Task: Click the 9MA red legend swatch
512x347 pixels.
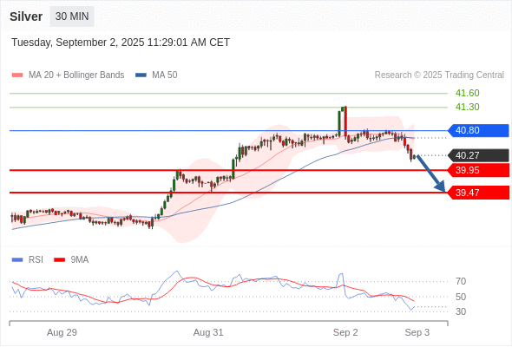Action: [59, 260]
